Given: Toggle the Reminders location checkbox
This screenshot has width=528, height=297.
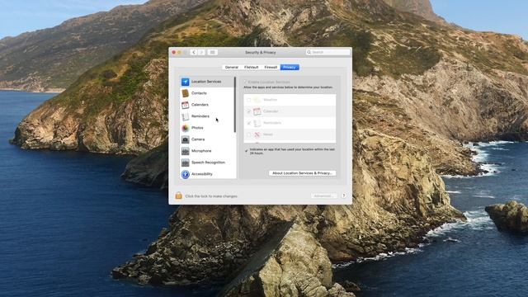Looking at the screenshot, I should pyautogui.click(x=249, y=123).
